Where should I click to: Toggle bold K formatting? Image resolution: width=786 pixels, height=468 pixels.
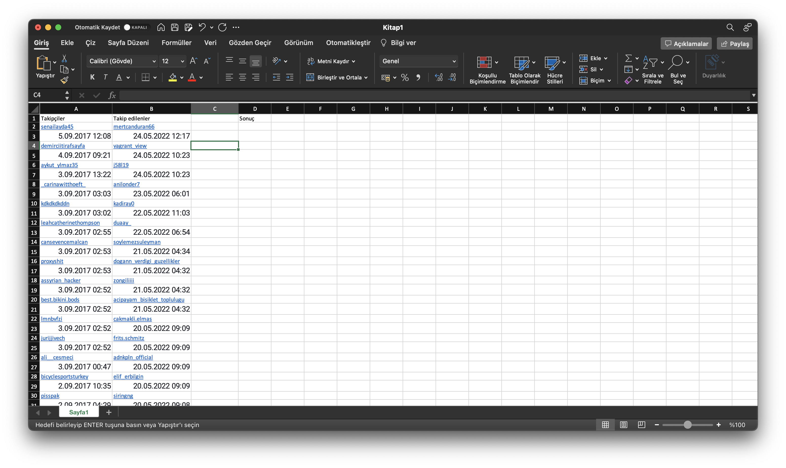click(x=92, y=78)
